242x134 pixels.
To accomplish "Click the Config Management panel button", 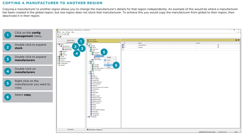I will point(70,42).
